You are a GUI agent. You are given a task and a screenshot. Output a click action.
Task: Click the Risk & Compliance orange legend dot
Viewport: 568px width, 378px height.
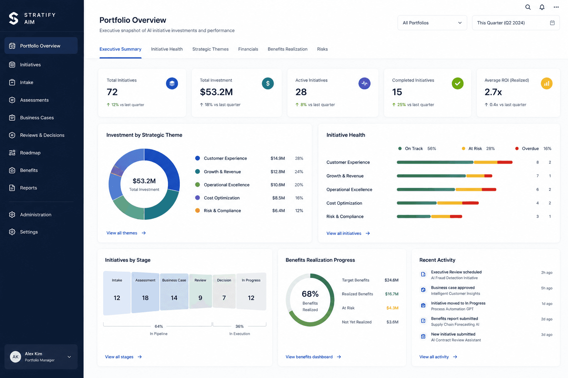point(197,210)
